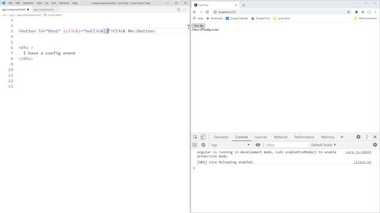Viewport: 380px width, 213px height.
Task: Toggle the DevTools device toolbar
Action: [203, 137]
